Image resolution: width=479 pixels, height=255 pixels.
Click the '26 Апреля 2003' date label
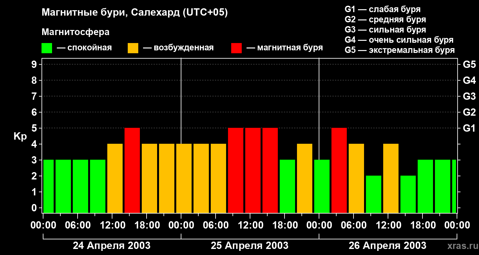click(x=387, y=245)
